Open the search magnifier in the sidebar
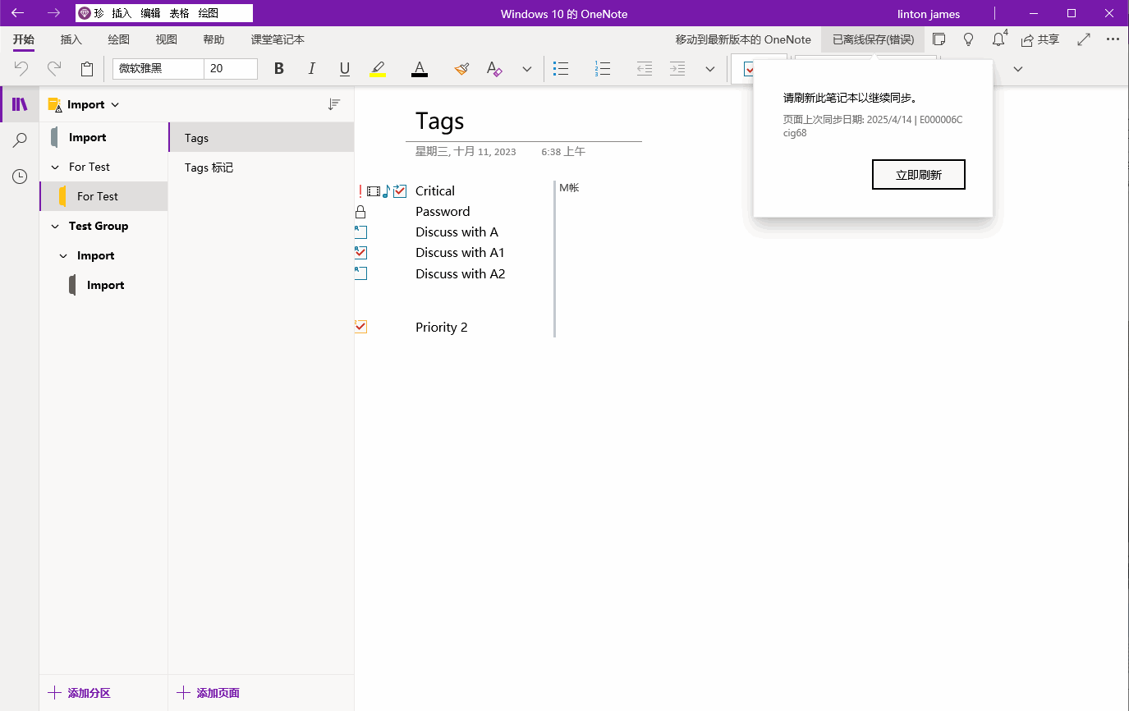Screen dimensions: 1129x711 click(x=20, y=140)
